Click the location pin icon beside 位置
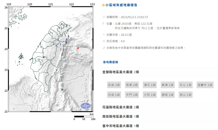 pos(103,24)
